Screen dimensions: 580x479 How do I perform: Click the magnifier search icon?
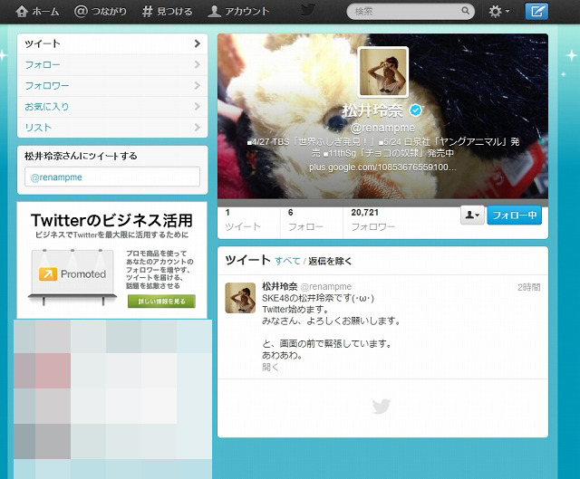coord(465,11)
